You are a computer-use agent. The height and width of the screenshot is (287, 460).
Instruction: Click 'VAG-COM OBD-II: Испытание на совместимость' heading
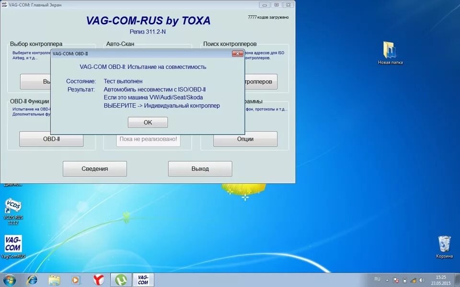tap(143, 67)
